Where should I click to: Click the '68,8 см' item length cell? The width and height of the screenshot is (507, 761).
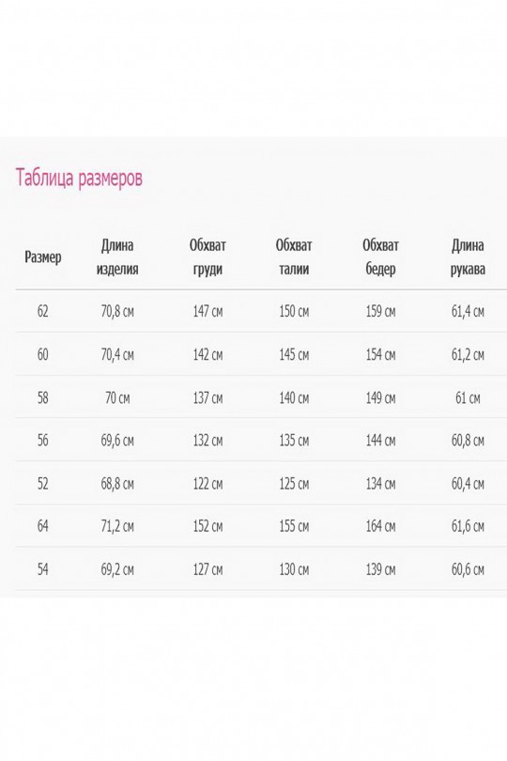click(117, 484)
